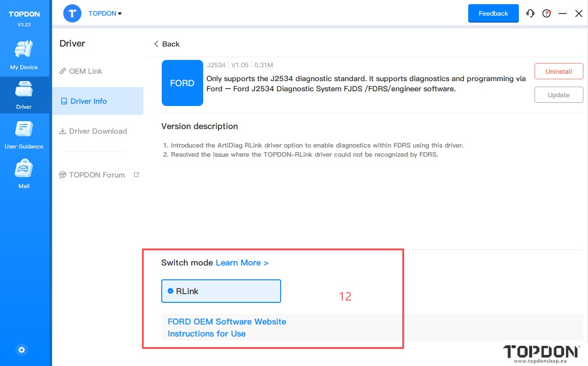Click the TOPDON account avatar icon
This screenshot has width=588, height=366.
pos(72,13)
